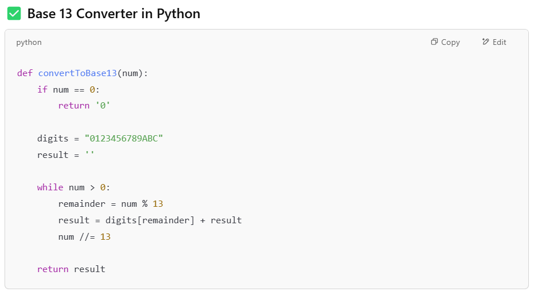Screen dimensions: 534x292
Task: Click the while keyword
Action: tap(50, 187)
